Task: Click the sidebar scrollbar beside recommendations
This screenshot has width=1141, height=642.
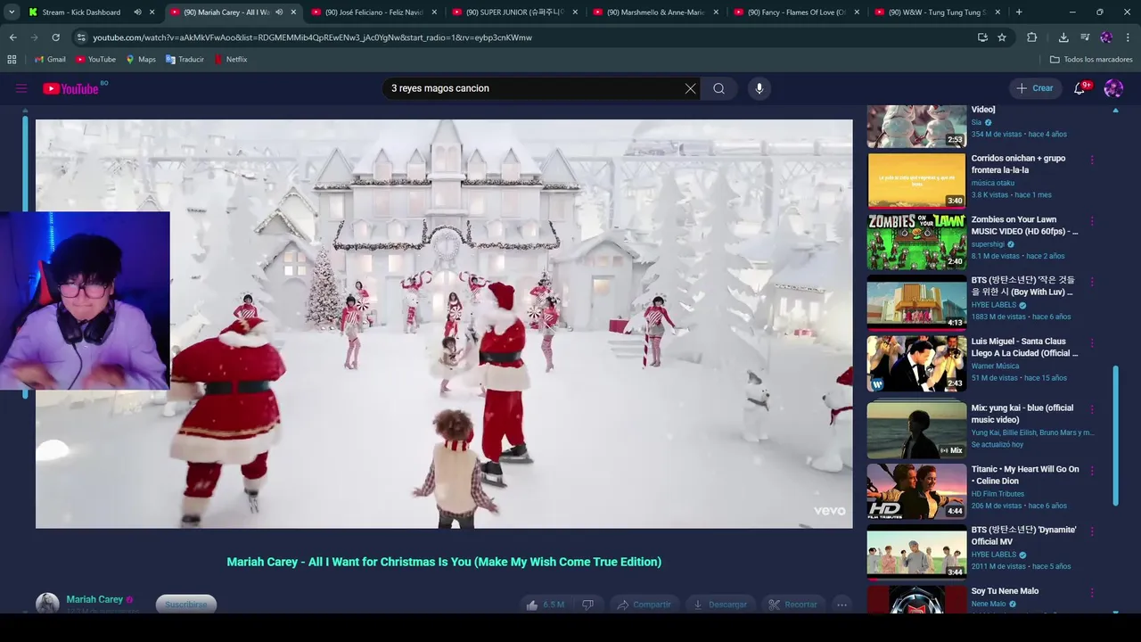Action: (x=1115, y=434)
